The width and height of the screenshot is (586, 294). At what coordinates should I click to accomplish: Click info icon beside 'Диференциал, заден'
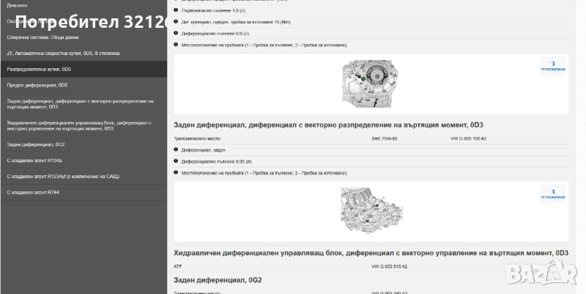pos(176,149)
